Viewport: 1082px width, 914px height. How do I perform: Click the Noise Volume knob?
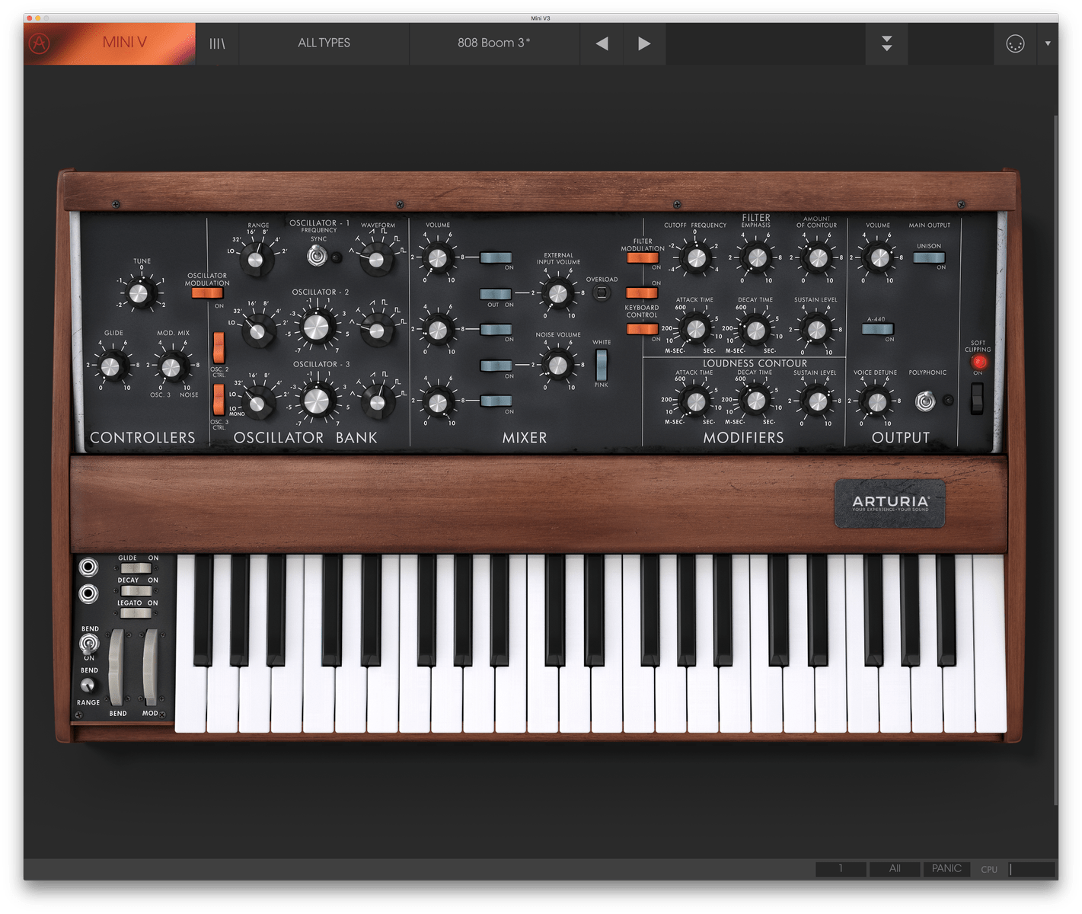pos(558,365)
